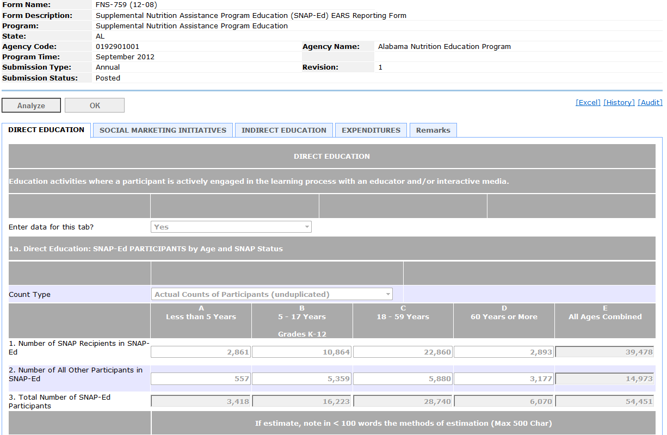Viewport: 667px width, 435px height.
Task: Select All Other Participants 5 - 17 Years field
Action: tap(301, 379)
